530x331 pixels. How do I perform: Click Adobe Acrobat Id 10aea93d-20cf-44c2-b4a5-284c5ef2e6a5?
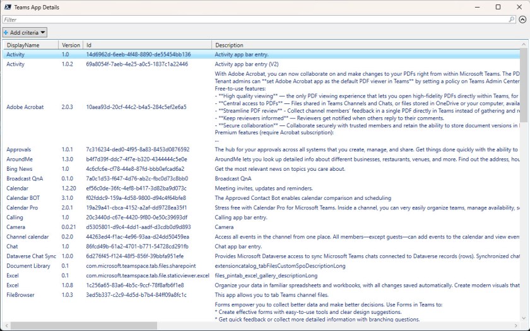(136, 107)
